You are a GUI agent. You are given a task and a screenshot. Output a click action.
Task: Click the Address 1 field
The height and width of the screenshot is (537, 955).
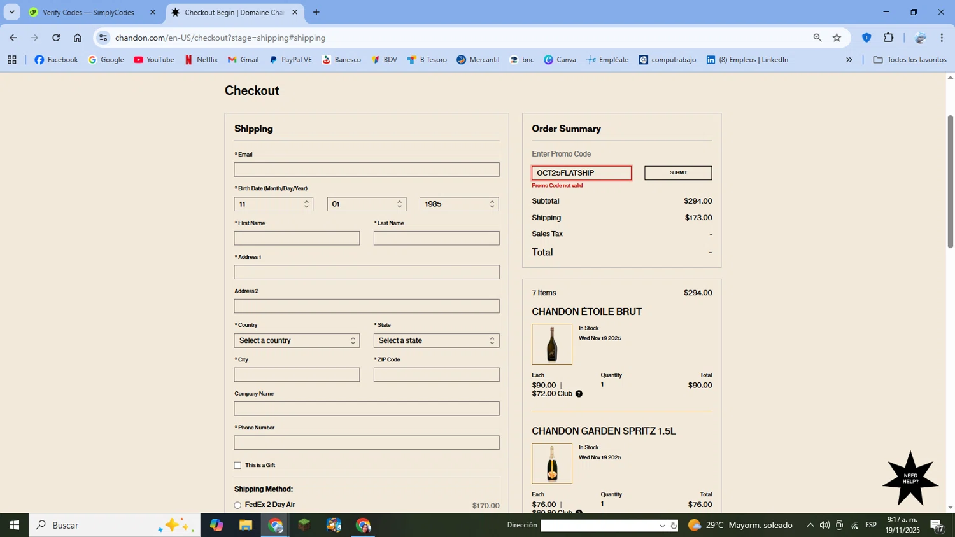point(367,272)
